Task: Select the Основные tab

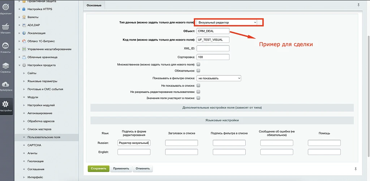Action: [x=94, y=5]
